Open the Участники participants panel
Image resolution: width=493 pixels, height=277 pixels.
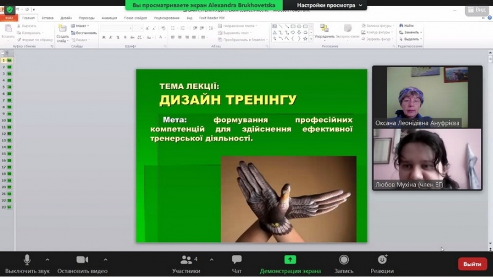tap(186, 260)
